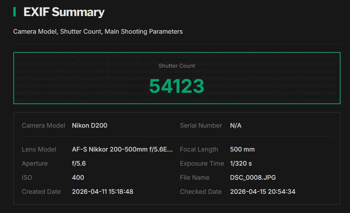350x213 pixels.
Task: Select the subtitle text under EXIF Summary
Action: pyautogui.click(x=98, y=31)
